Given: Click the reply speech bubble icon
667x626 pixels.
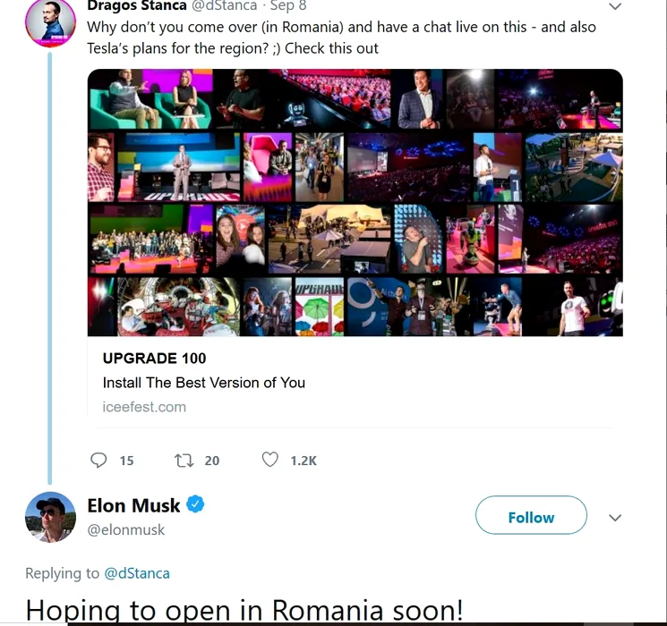Looking at the screenshot, I should coord(99,461).
